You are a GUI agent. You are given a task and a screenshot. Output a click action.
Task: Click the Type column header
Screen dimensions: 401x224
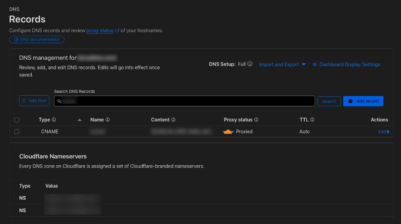[x=44, y=120]
